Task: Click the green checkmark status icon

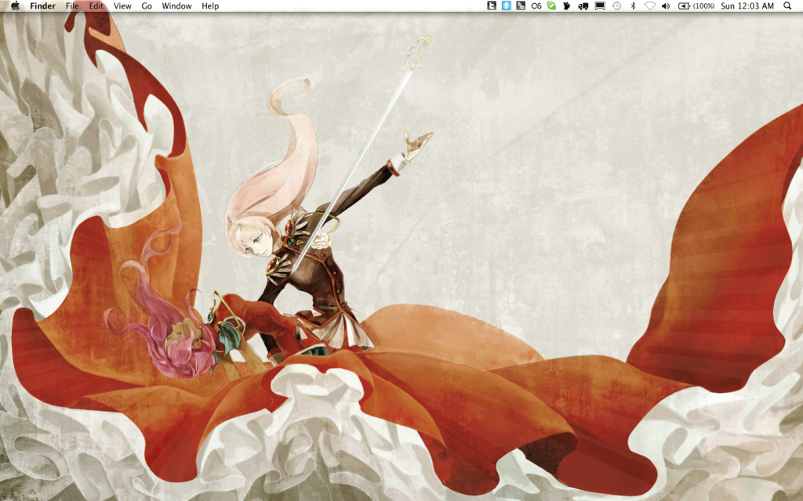Action: (x=551, y=6)
